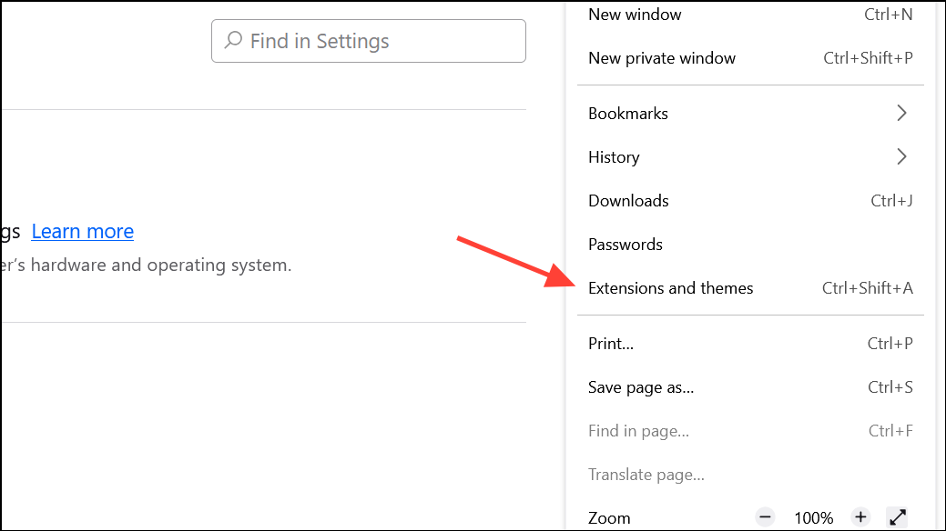Zoom out using the minus icon

[765, 517]
